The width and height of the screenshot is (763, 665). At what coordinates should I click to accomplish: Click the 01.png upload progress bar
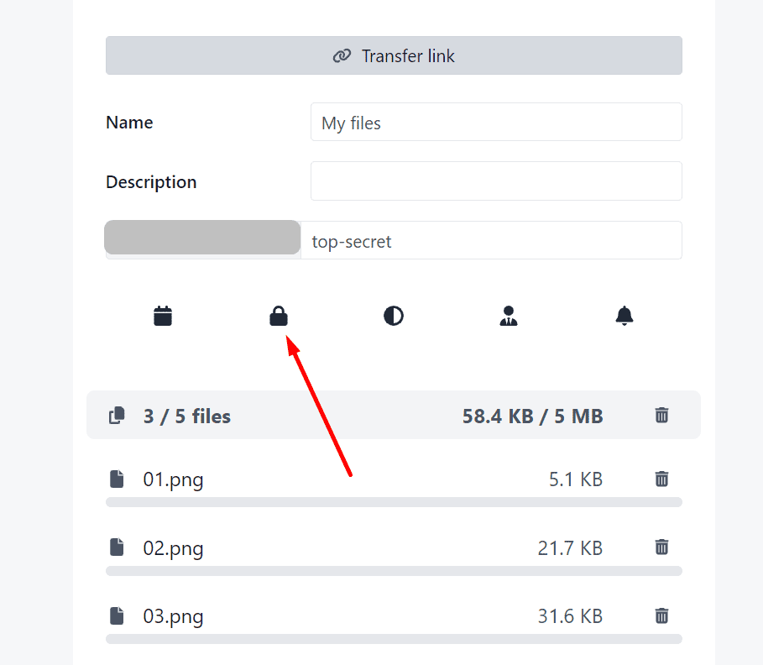(394, 502)
